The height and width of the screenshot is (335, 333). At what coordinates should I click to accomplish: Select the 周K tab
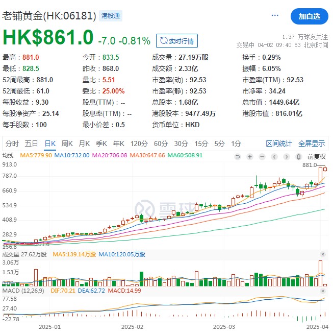(x=67, y=143)
